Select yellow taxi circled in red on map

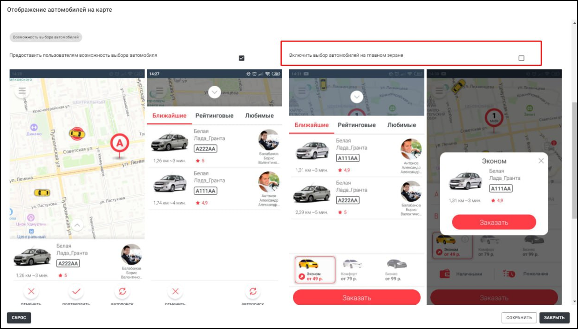click(x=76, y=134)
